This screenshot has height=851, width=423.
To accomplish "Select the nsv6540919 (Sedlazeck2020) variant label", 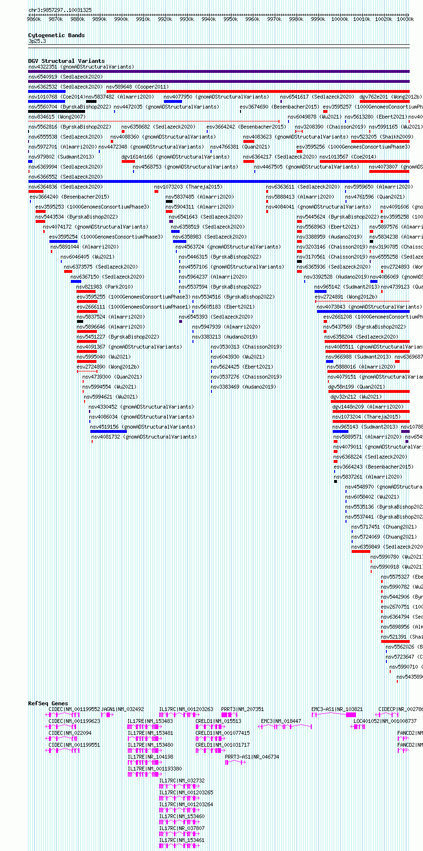I will point(66,77).
